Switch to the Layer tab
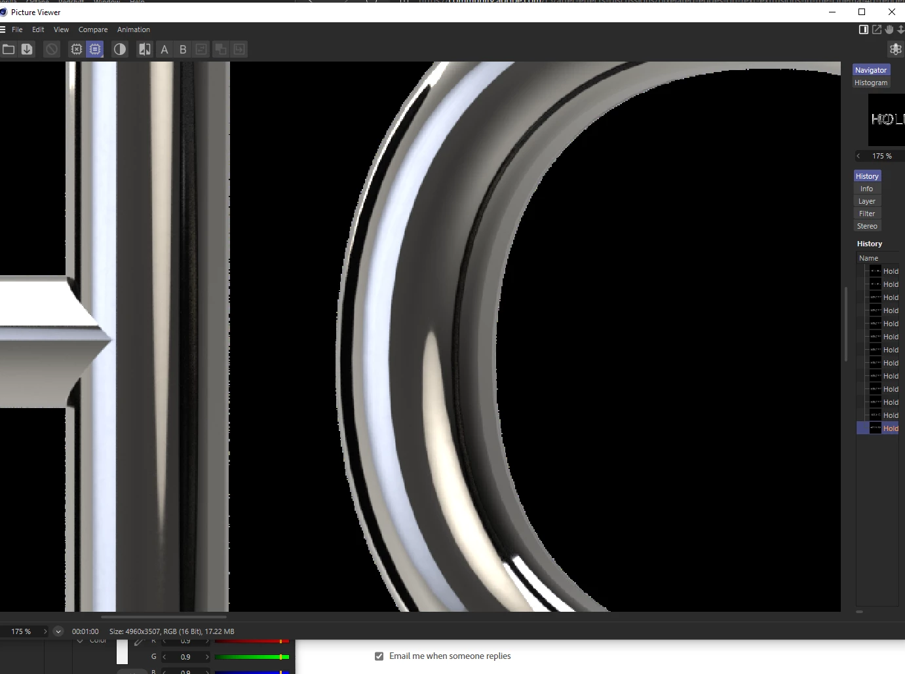 point(867,201)
